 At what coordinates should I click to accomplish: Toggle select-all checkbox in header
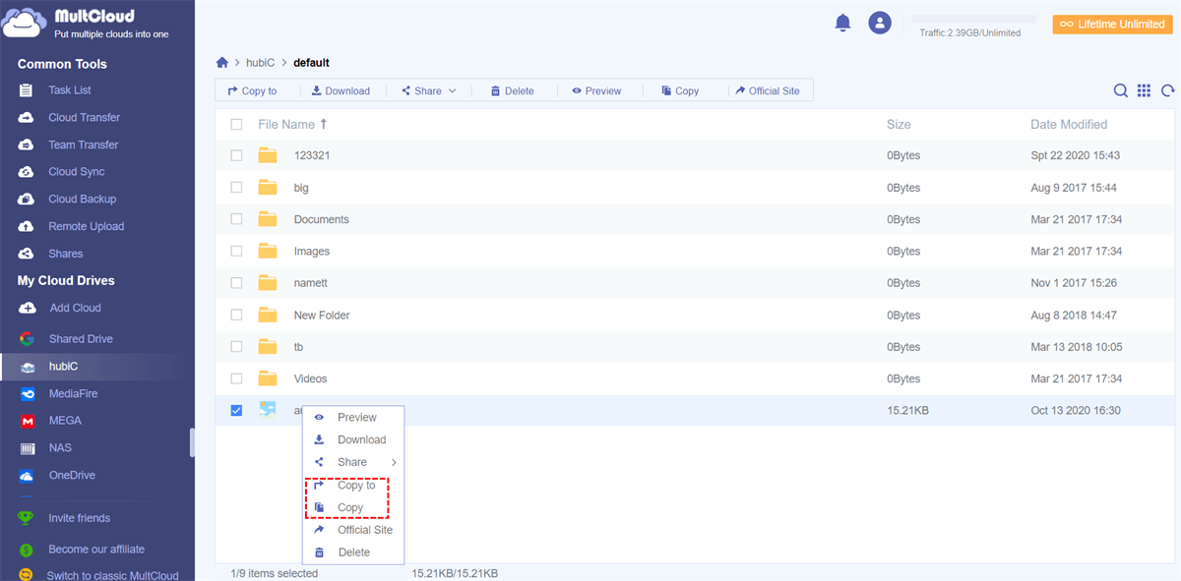point(236,125)
